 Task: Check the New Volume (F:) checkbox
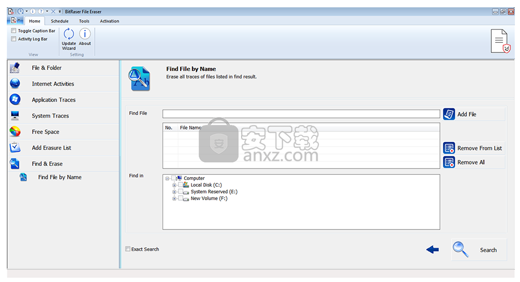click(181, 198)
